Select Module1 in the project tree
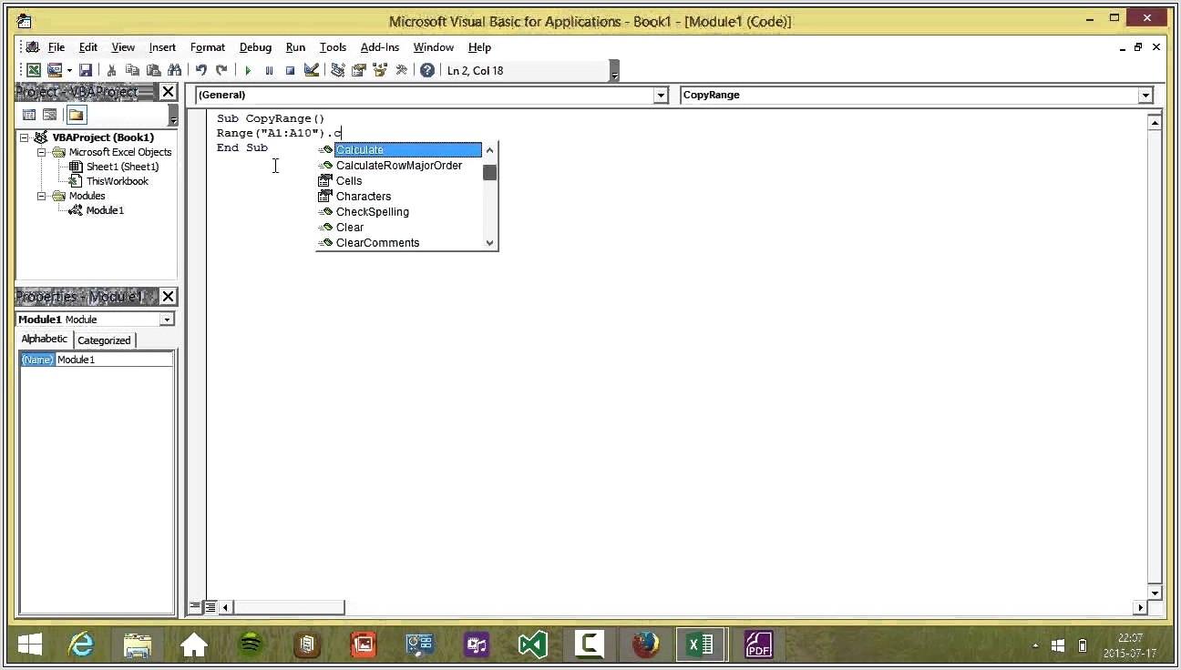This screenshot has width=1181, height=670. (x=105, y=210)
